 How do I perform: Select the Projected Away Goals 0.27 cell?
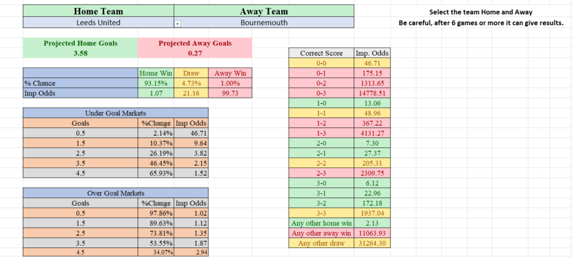[x=195, y=48]
